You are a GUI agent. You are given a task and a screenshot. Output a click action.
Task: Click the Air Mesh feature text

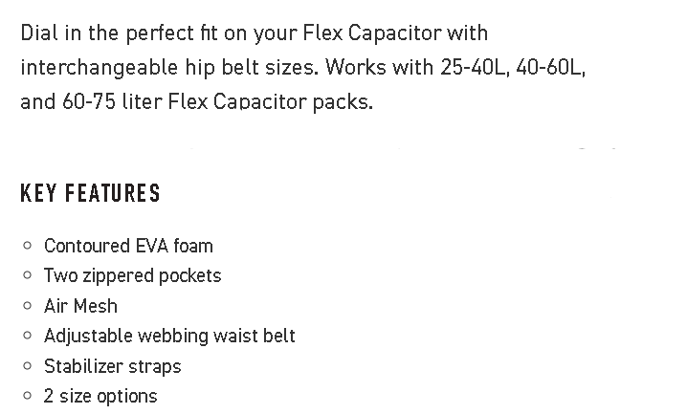80,306
